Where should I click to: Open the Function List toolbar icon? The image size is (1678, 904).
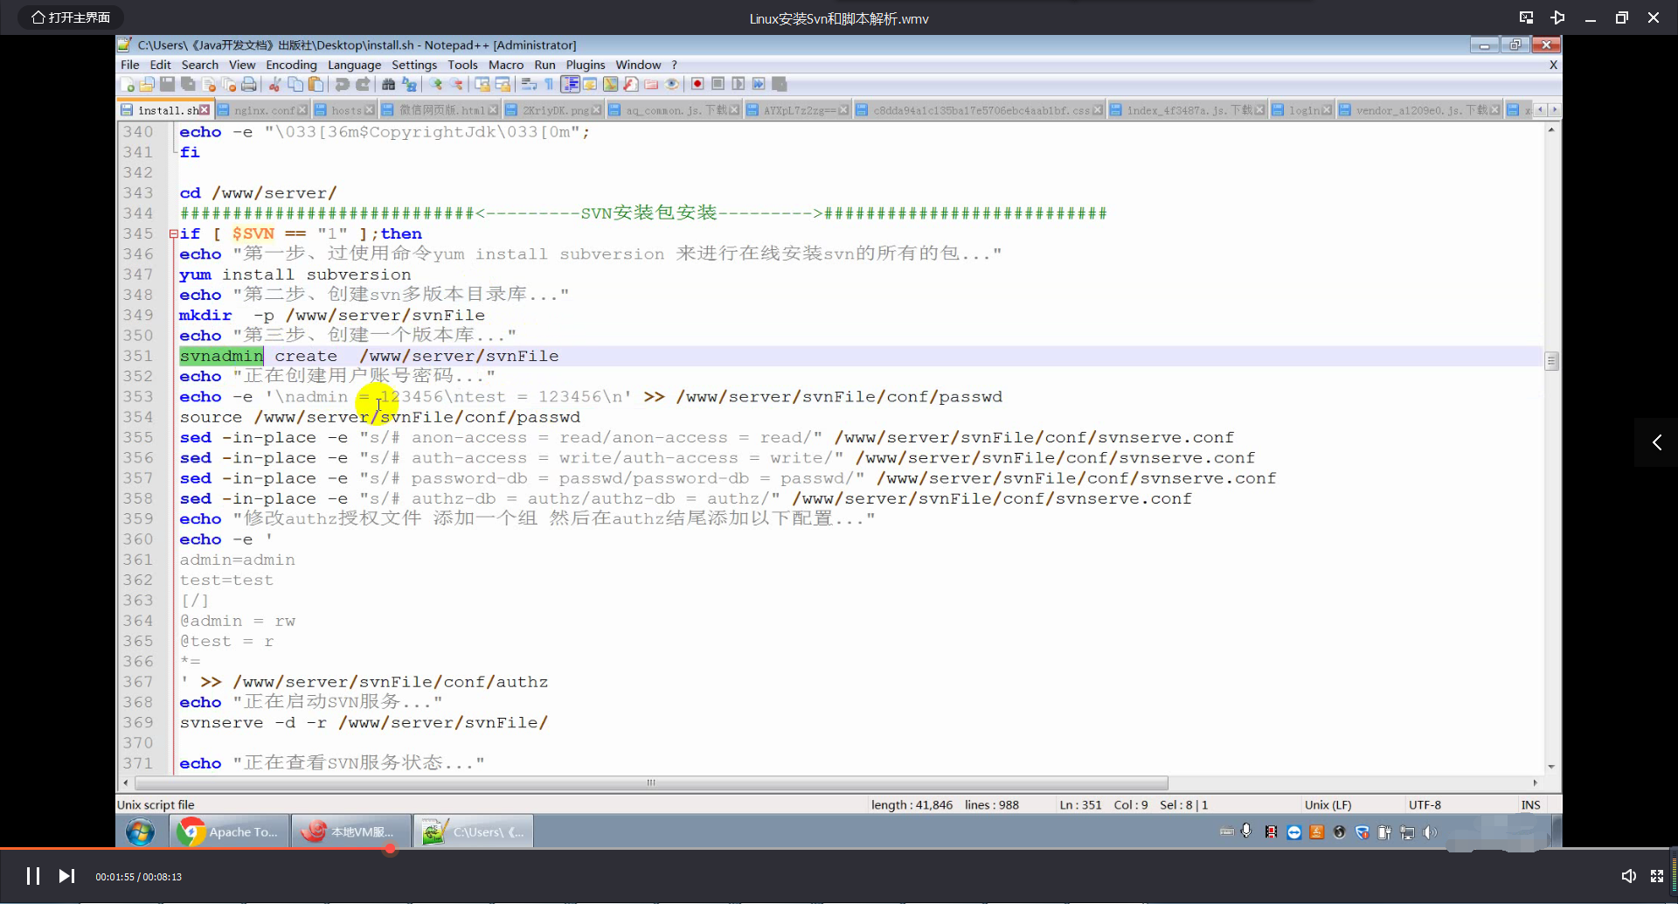(631, 84)
